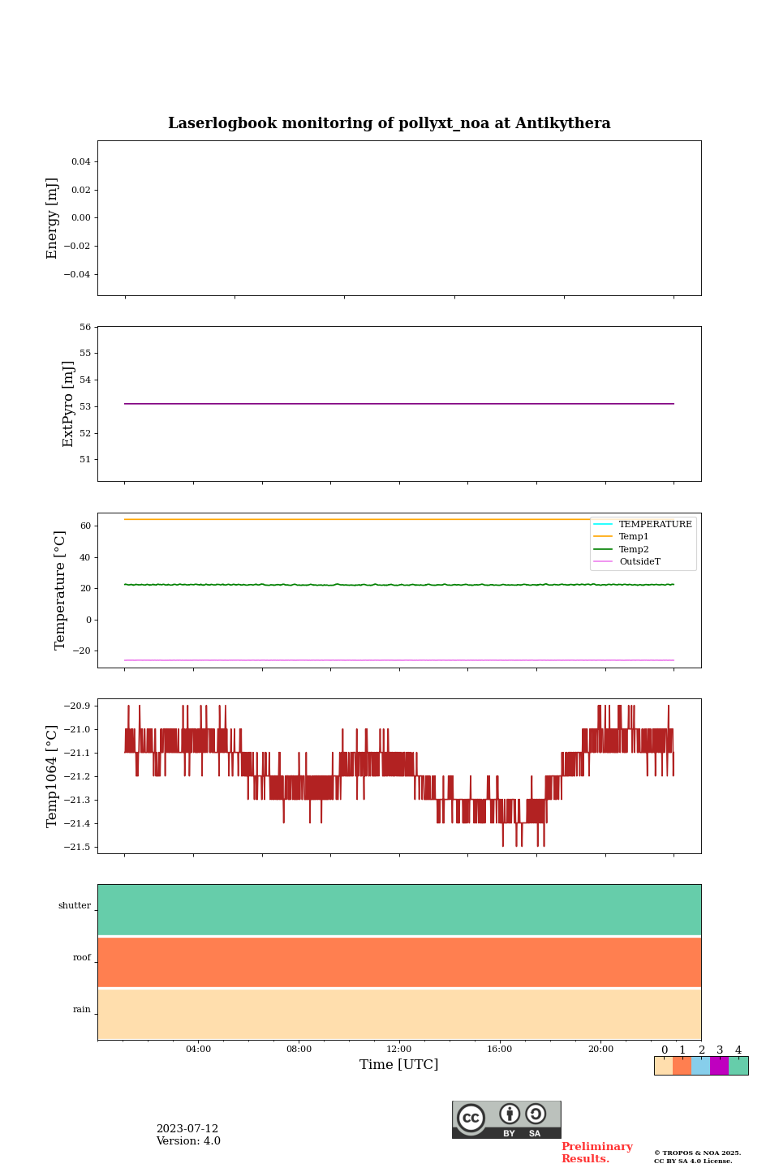Click the date 2023-07-12 text

click(187, 1129)
